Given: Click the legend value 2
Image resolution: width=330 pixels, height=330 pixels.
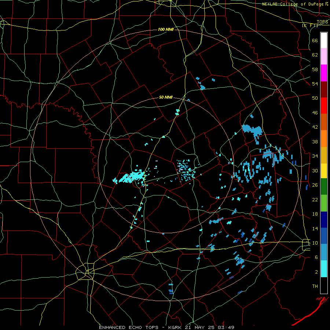Looking at the screenshot, I should (x=316, y=272).
